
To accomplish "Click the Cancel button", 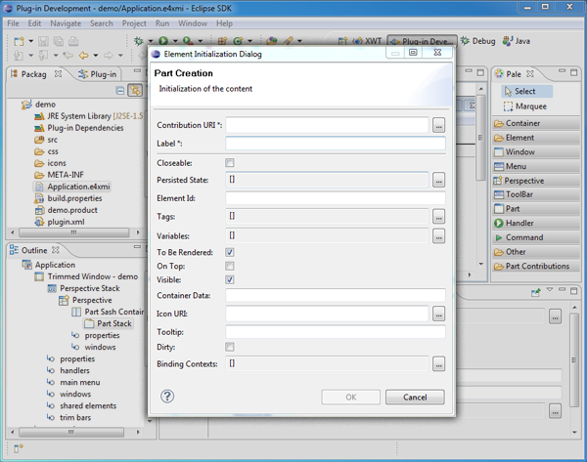I will pos(415,398).
